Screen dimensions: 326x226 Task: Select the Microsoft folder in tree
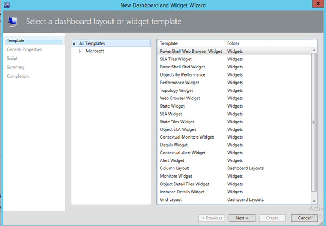tap(95, 51)
